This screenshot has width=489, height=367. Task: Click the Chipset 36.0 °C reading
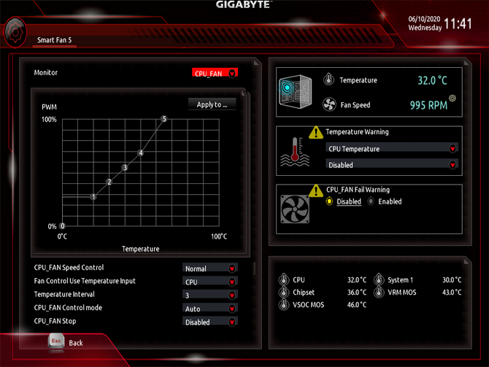(357, 292)
